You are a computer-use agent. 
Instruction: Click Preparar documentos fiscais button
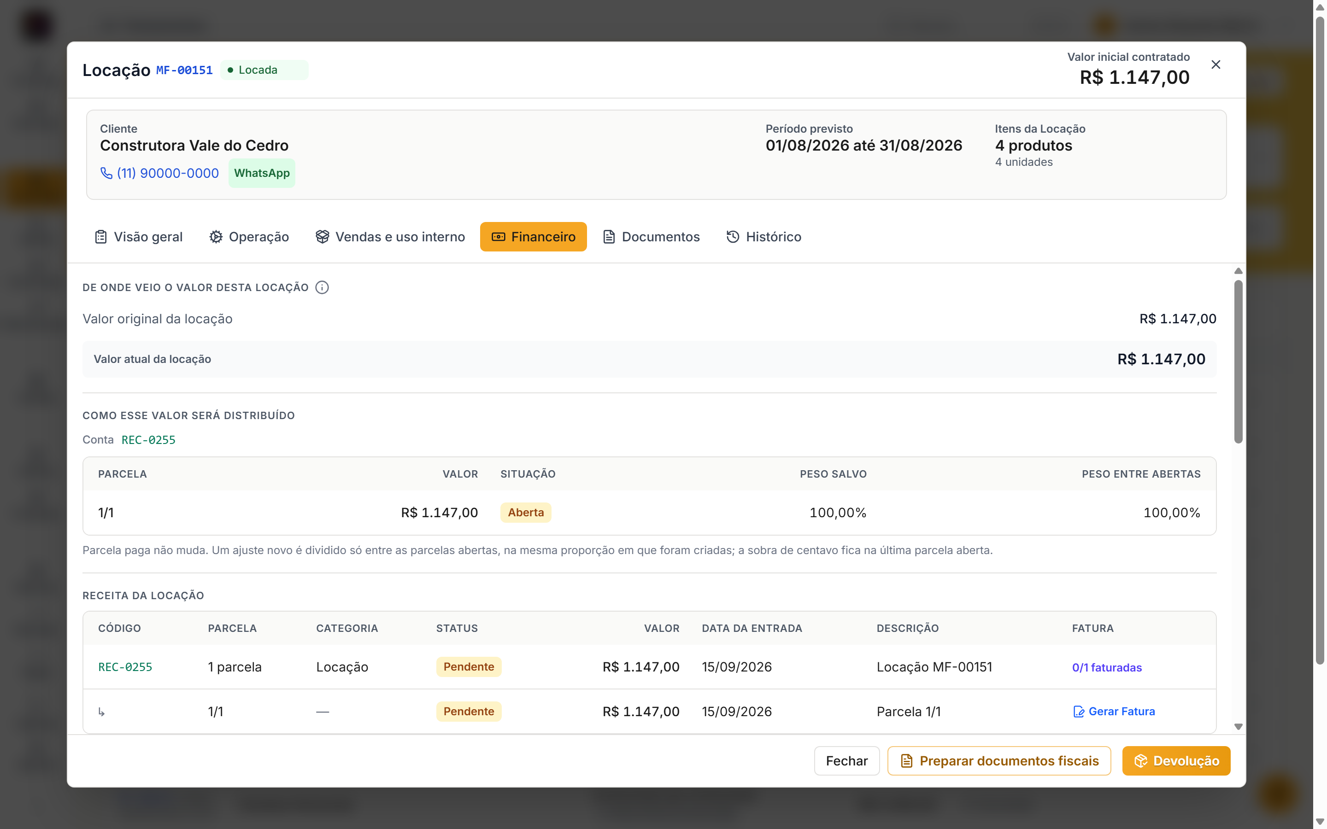pos(999,760)
